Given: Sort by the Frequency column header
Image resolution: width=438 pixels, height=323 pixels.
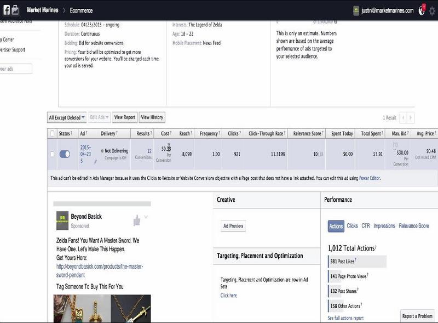Looking at the screenshot, I should (x=209, y=133).
